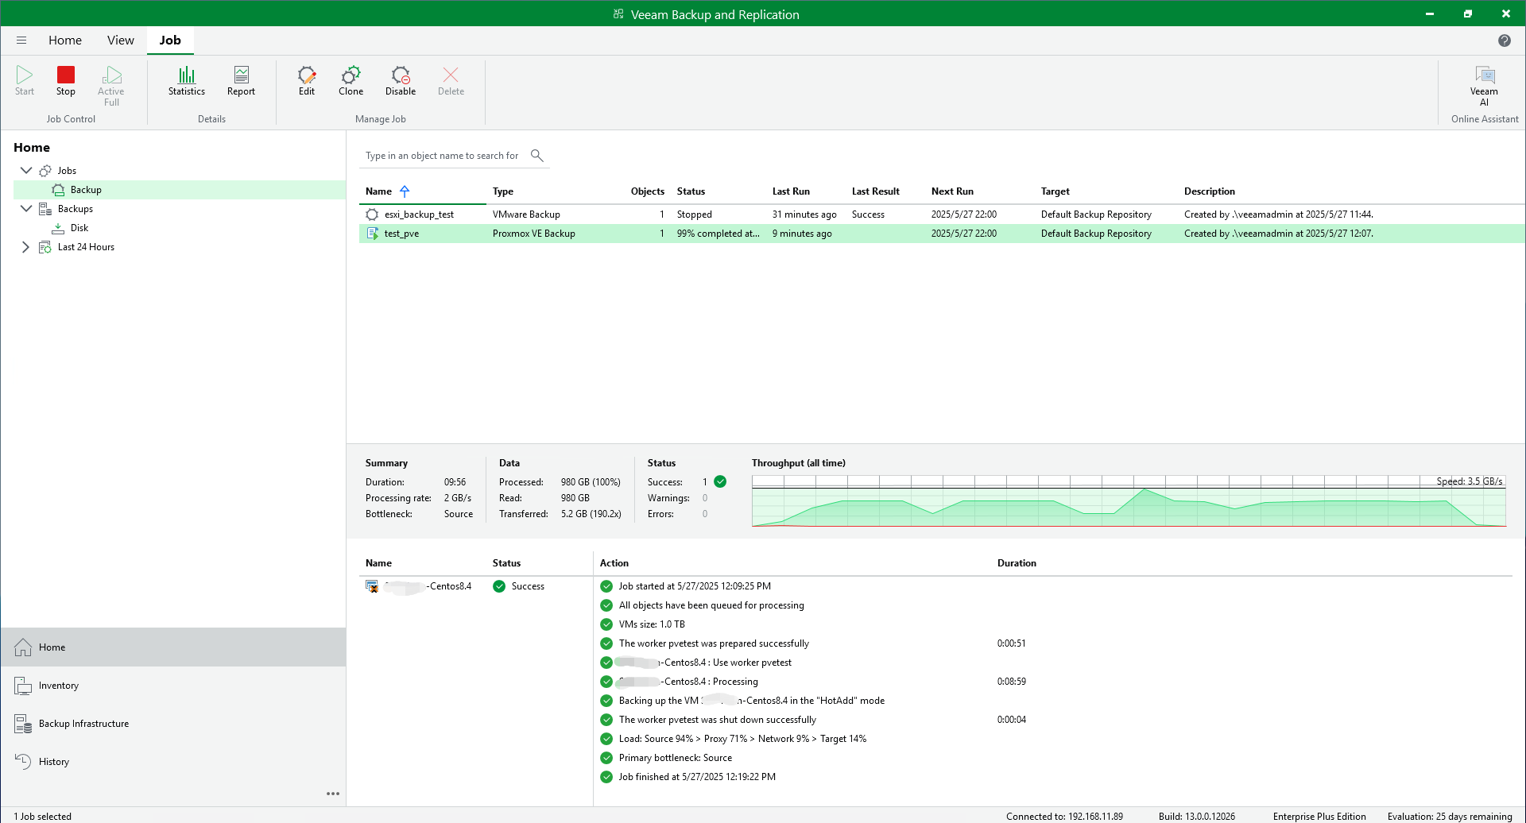This screenshot has height=823, width=1526.
Task: Sort by Type column header
Action: point(503,191)
